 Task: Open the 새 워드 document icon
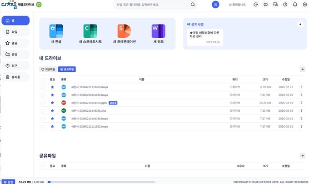[158, 32]
